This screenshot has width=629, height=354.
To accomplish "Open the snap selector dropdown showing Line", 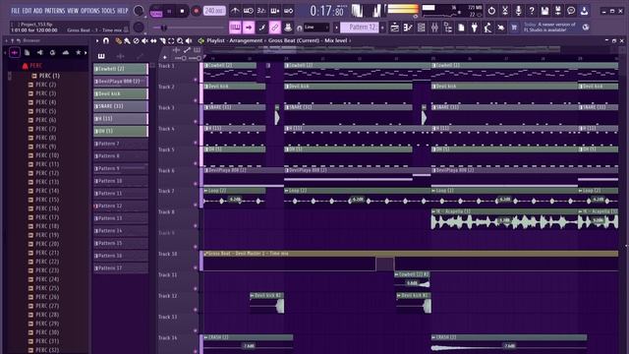I will point(315,28).
